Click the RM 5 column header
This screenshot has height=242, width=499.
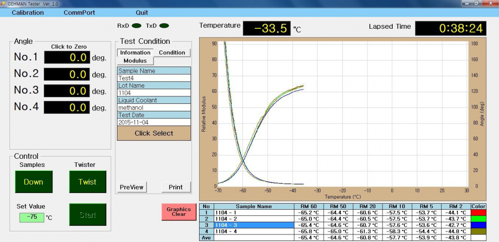click(x=426, y=206)
